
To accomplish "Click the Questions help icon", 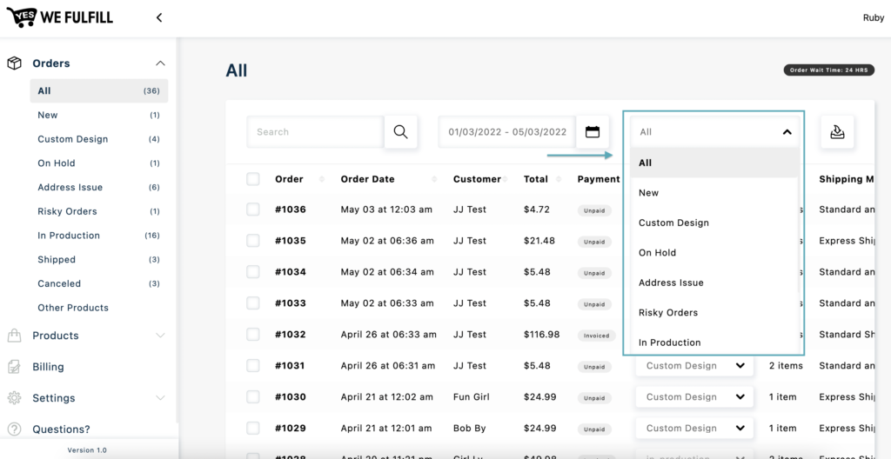I will [x=14, y=429].
